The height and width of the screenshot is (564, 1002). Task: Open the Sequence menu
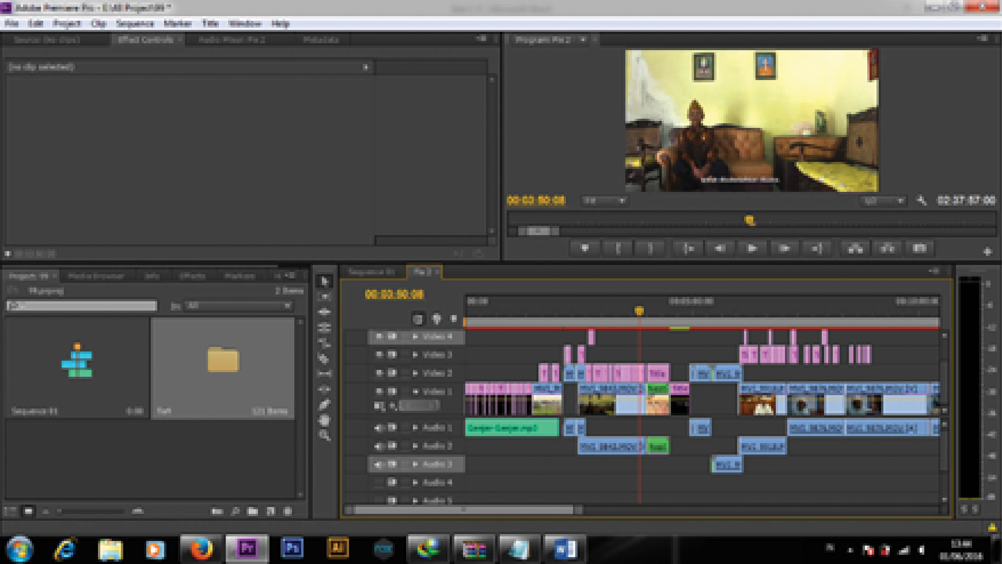click(x=134, y=23)
